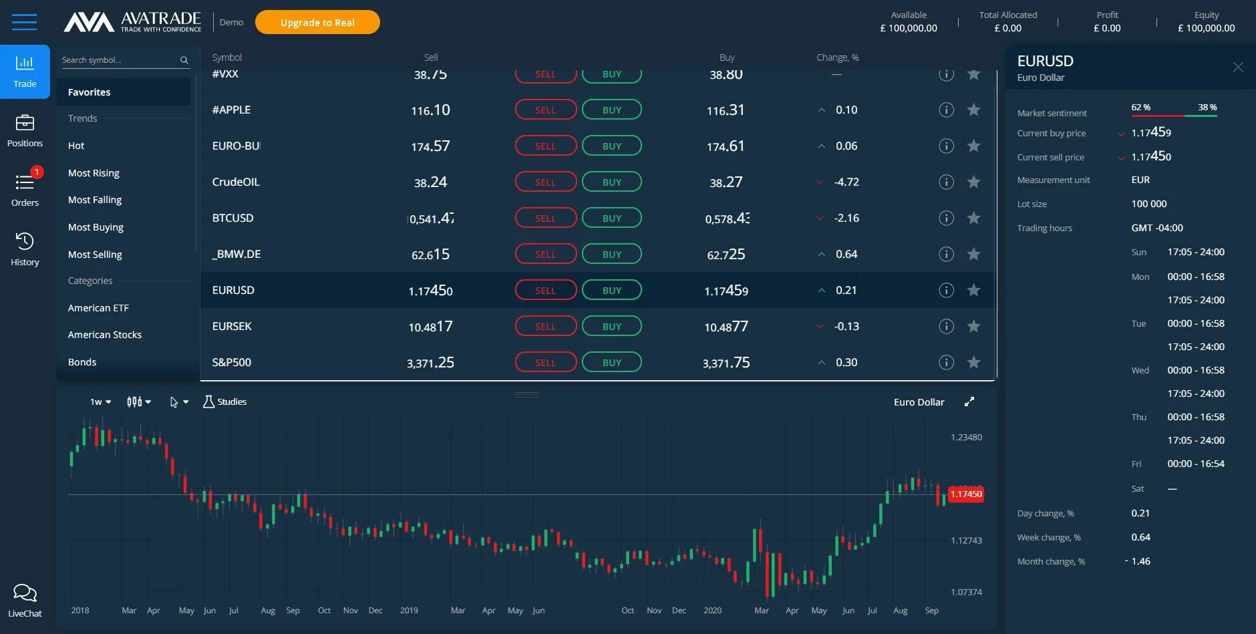Open the History clock panel
Image resolution: width=1256 pixels, height=634 pixels.
pos(25,249)
